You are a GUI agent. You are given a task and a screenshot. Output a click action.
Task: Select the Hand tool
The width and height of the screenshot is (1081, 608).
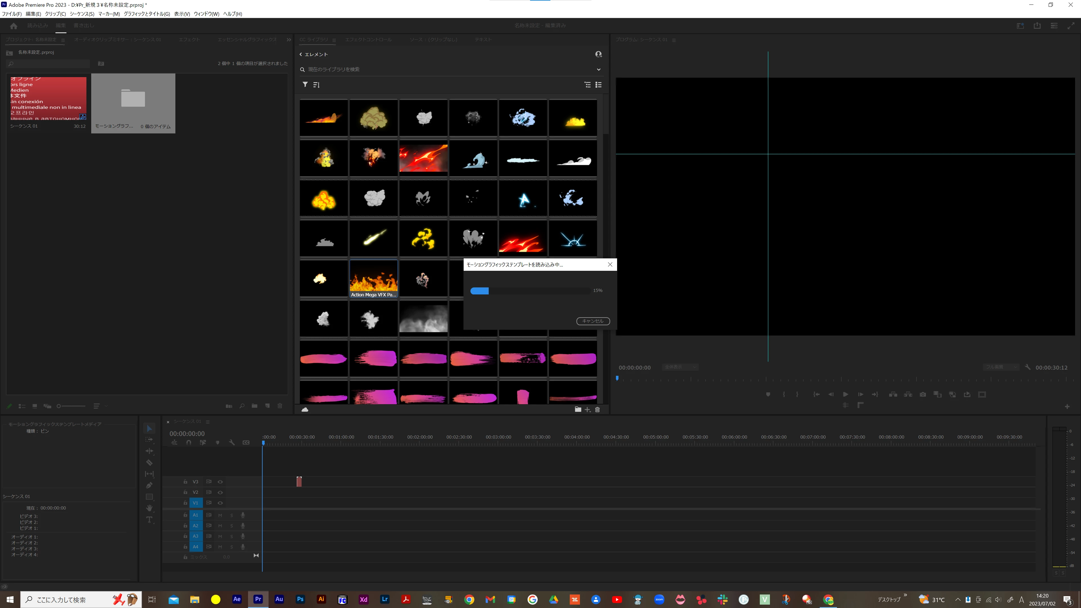tap(149, 508)
